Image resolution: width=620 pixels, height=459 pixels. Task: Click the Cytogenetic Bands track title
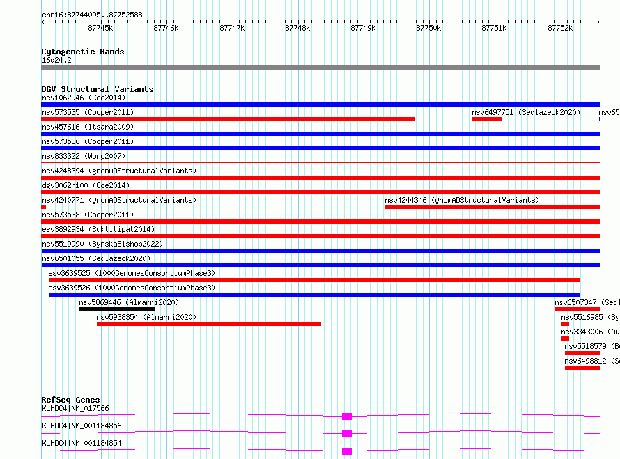pos(83,52)
